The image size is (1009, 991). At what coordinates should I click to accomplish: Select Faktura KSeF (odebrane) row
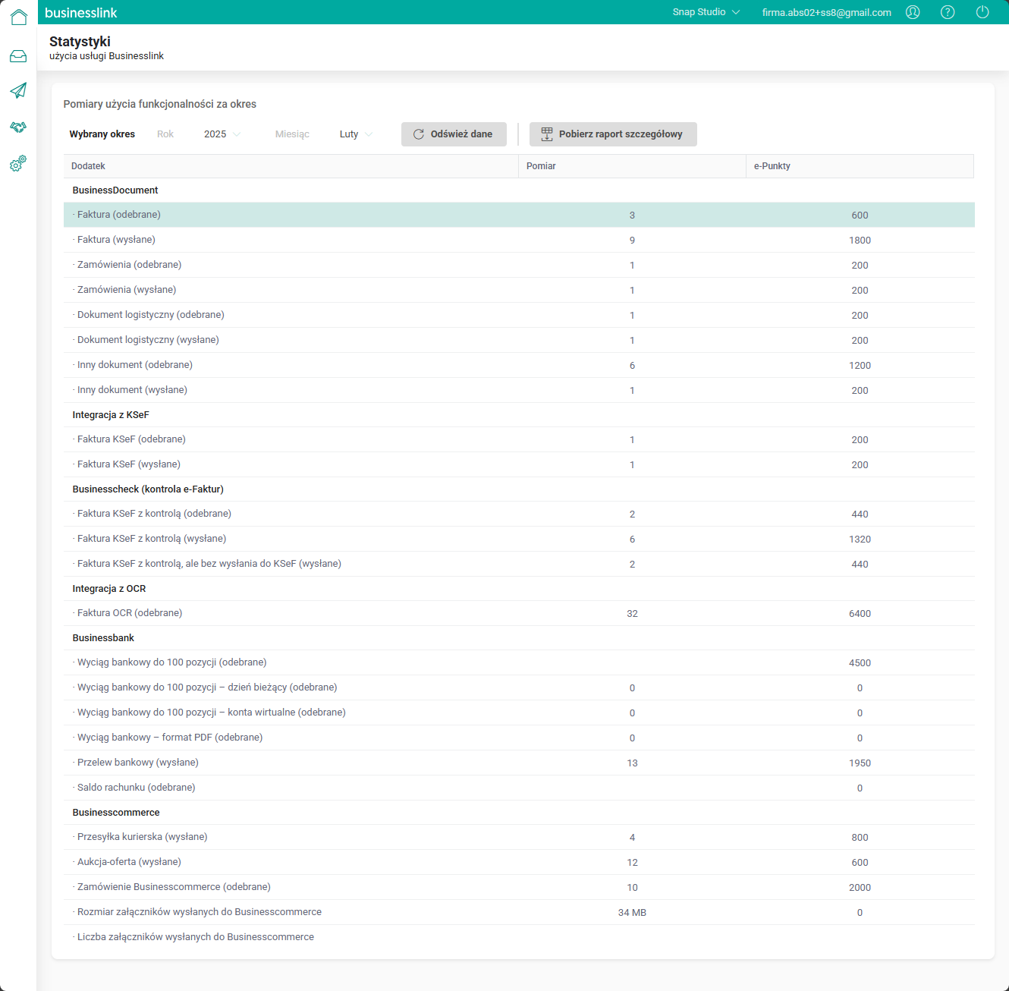(x=519, y=439)
